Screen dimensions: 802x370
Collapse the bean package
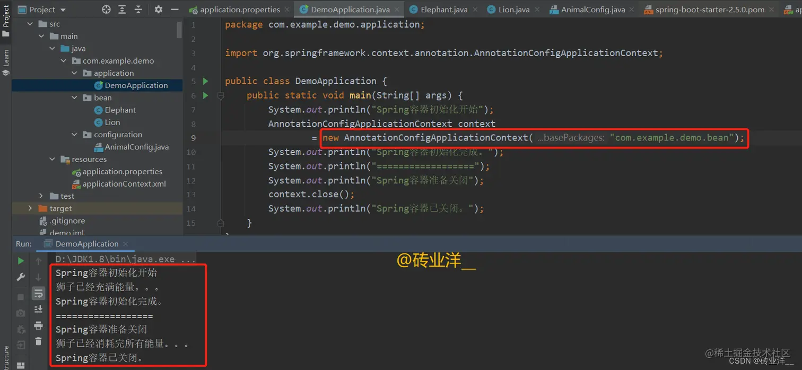(x=74, y=98)
